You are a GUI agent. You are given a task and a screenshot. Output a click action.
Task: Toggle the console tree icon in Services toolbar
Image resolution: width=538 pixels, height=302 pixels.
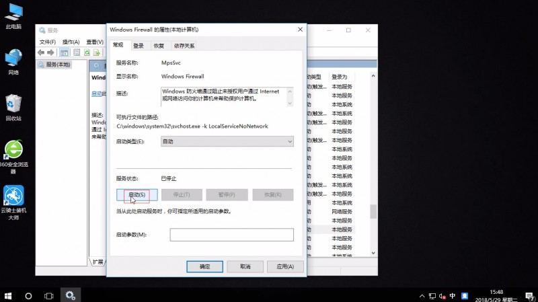(64, 52)
